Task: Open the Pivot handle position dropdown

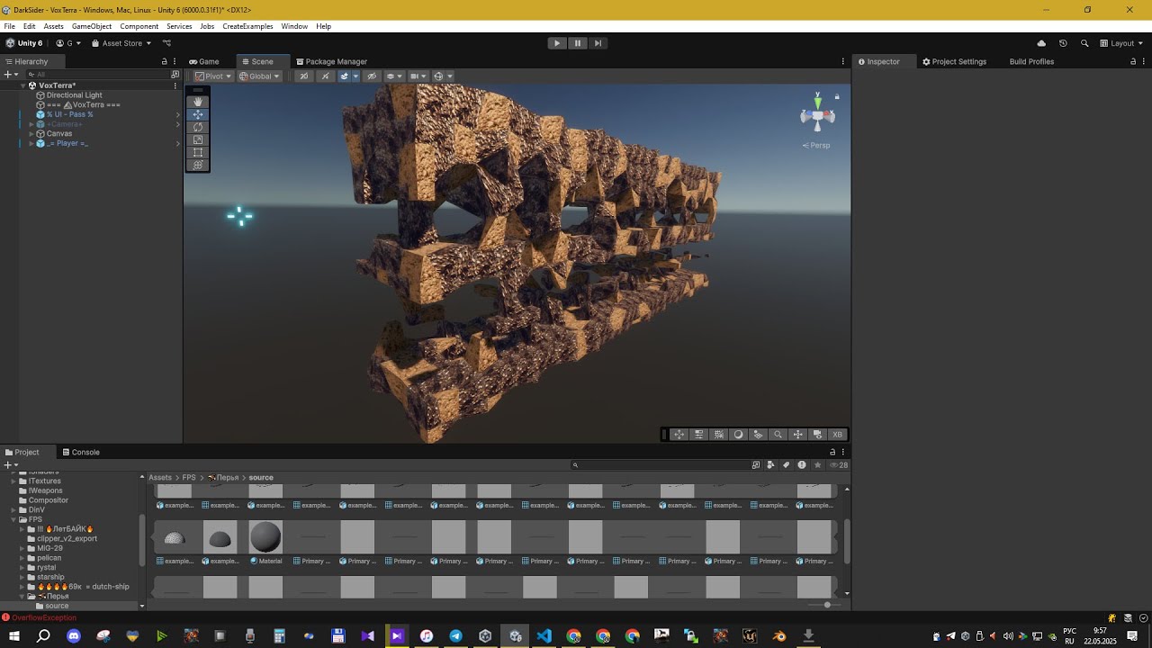Action: (x=213, y=76)
